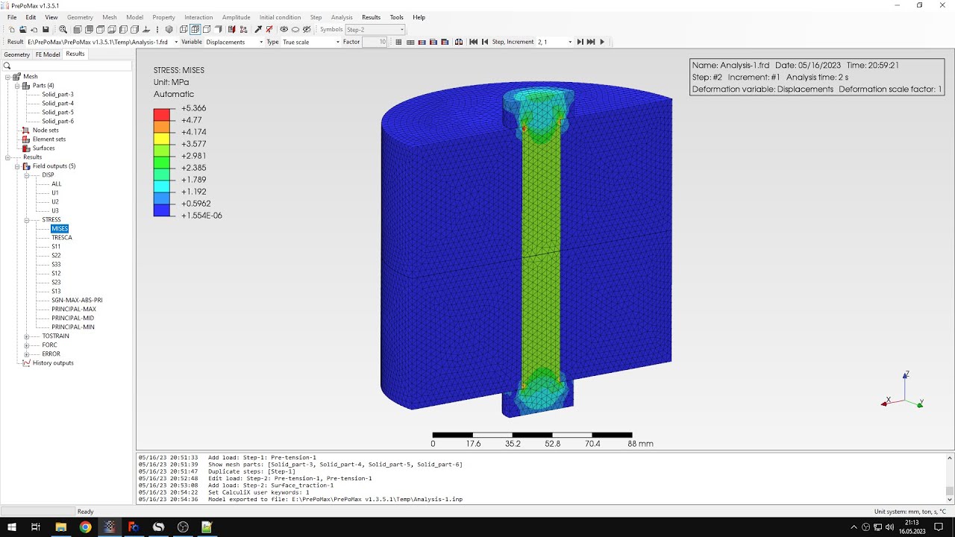The width and height of the screenshot is (955, 537).
Task: Click the red legend color swatch
Action: click(x=163, y=114)
